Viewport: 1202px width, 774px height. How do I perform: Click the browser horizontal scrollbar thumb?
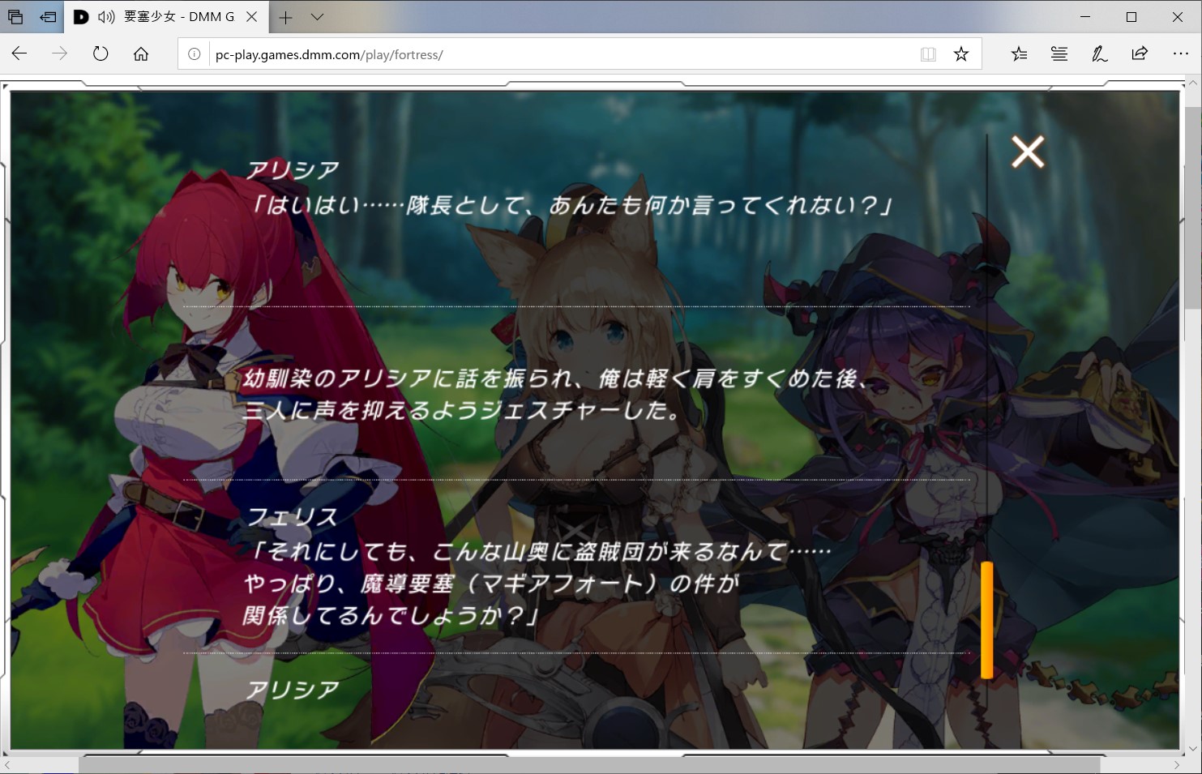(589, 765)
